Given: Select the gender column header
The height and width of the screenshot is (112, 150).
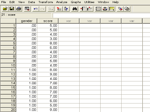Looking at the screenshot, I should [x=27, y=21].
